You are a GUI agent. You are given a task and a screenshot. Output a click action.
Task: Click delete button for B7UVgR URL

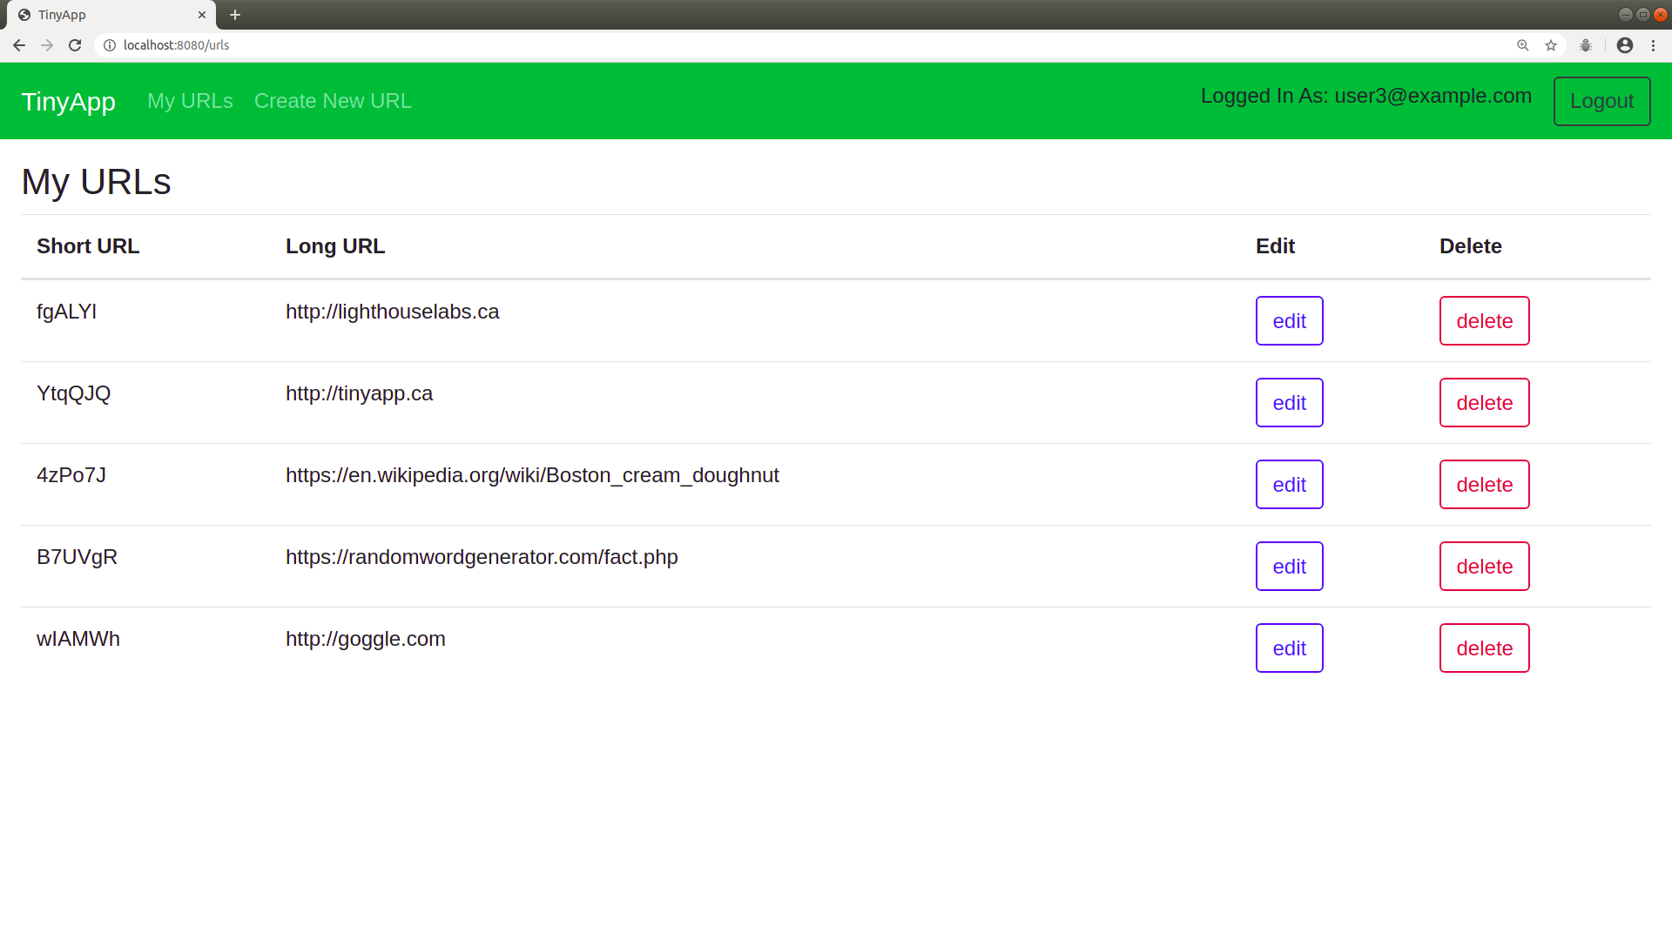(x=1485, y=566)
